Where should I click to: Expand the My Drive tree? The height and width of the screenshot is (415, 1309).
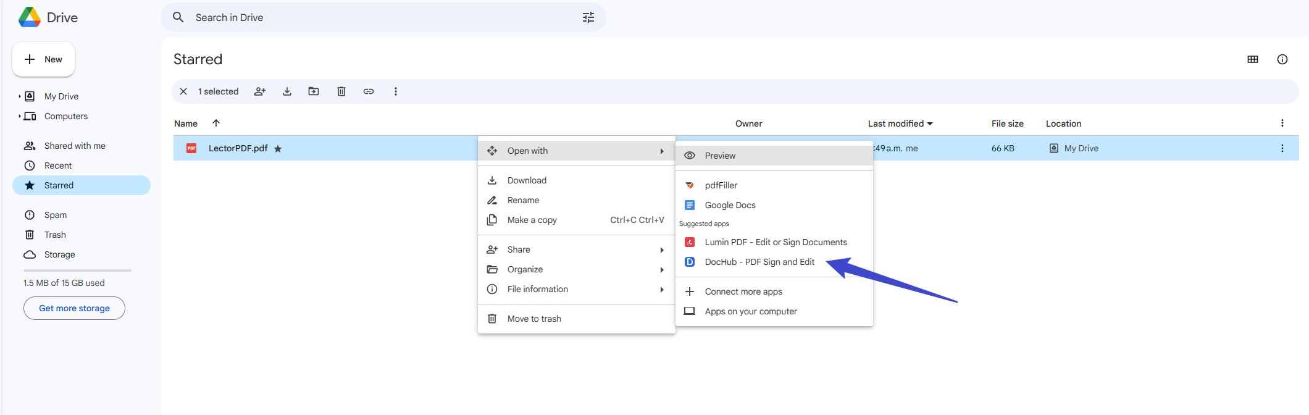(20, 96)
